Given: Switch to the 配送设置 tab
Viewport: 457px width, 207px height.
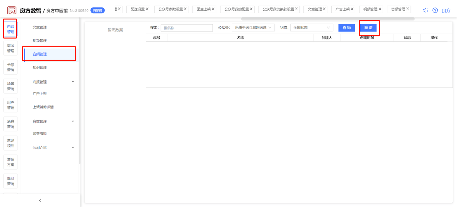Looking at the screenshot, I should [x=137, y=9].
